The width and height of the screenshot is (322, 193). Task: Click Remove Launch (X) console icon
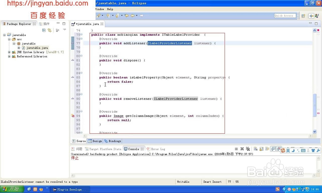click(242, 149)
